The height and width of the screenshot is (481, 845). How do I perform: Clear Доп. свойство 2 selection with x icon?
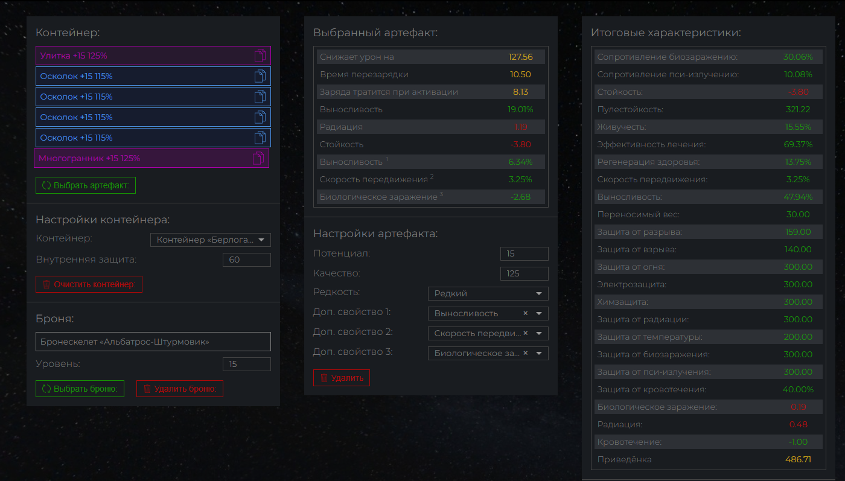pyautogui.click(x=525, y=333)
